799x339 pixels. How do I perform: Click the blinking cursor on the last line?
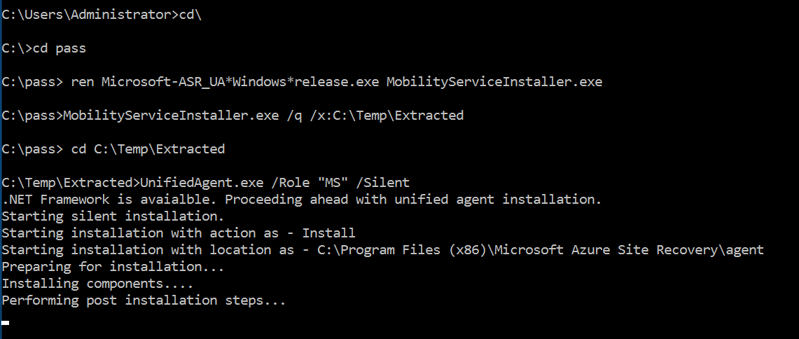tap(6, 323)
